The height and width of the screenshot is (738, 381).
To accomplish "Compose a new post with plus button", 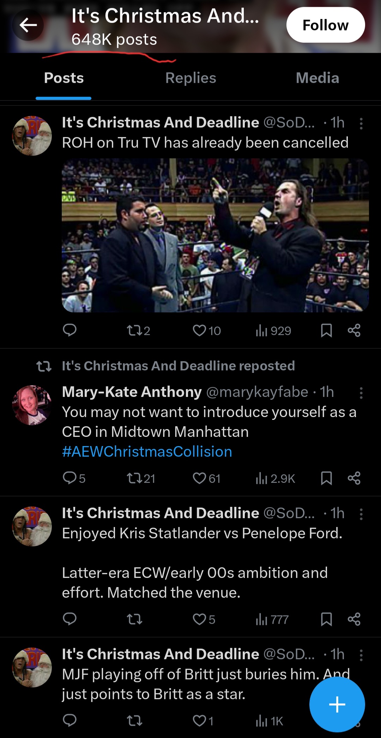I will point(337,704).
